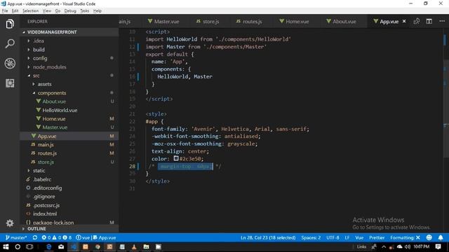Open the Manage gear icon

[10, 223]
